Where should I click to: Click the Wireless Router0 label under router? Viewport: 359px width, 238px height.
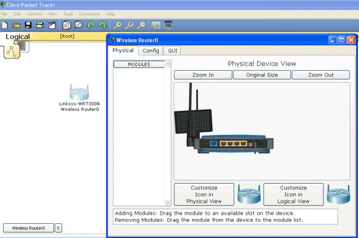[x=80, y=109]
